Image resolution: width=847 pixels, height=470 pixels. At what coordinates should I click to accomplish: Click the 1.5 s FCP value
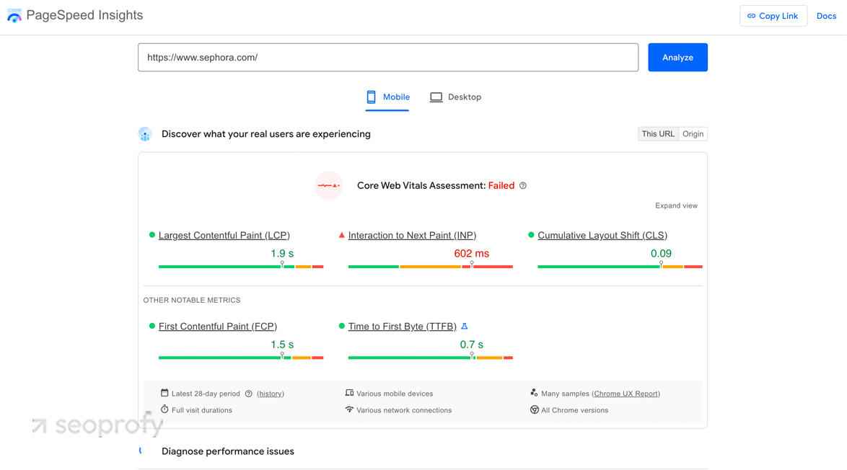click(282, 345)
